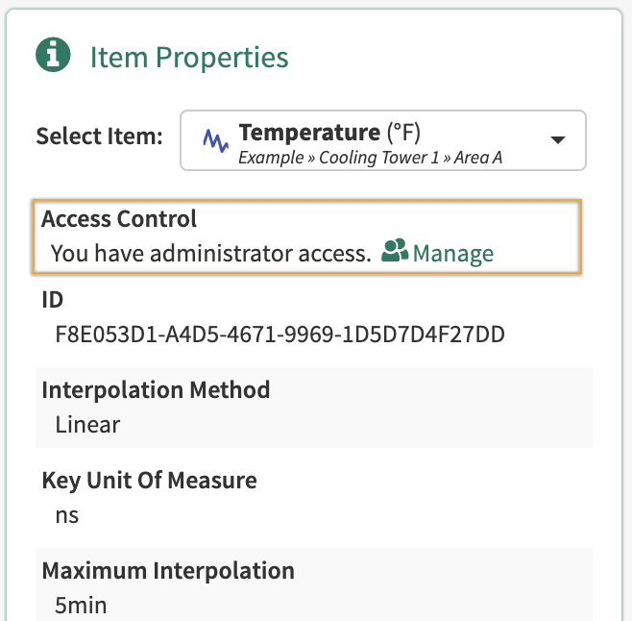Click the ID property label

coord(53,301)
